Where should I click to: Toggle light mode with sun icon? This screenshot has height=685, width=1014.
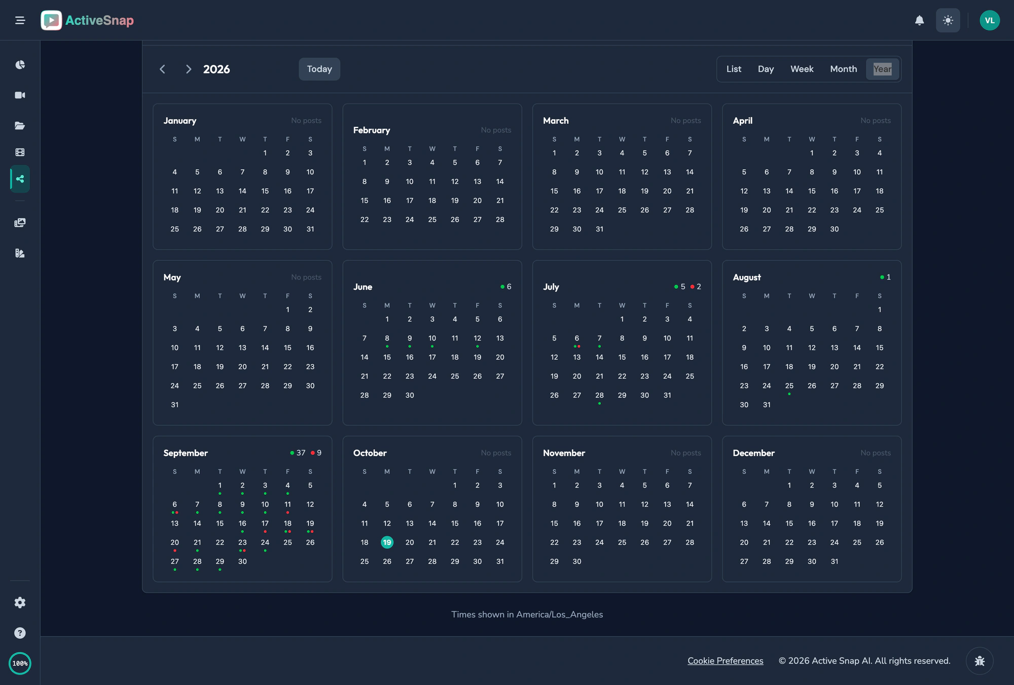click(x=948, y=20)
